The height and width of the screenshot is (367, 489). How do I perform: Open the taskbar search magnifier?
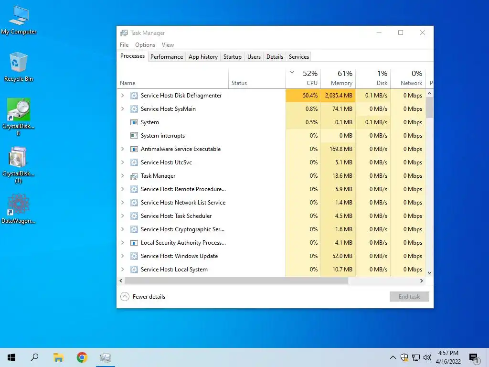click(x=34, y=357)
